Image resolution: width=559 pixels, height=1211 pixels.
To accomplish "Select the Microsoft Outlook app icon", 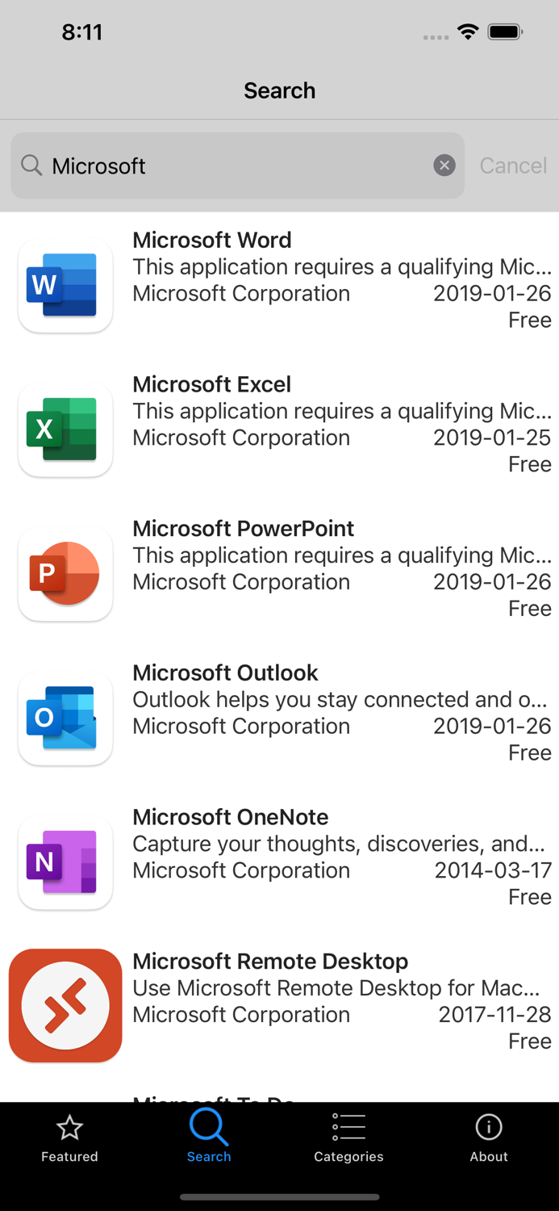I will pos(65,718).
